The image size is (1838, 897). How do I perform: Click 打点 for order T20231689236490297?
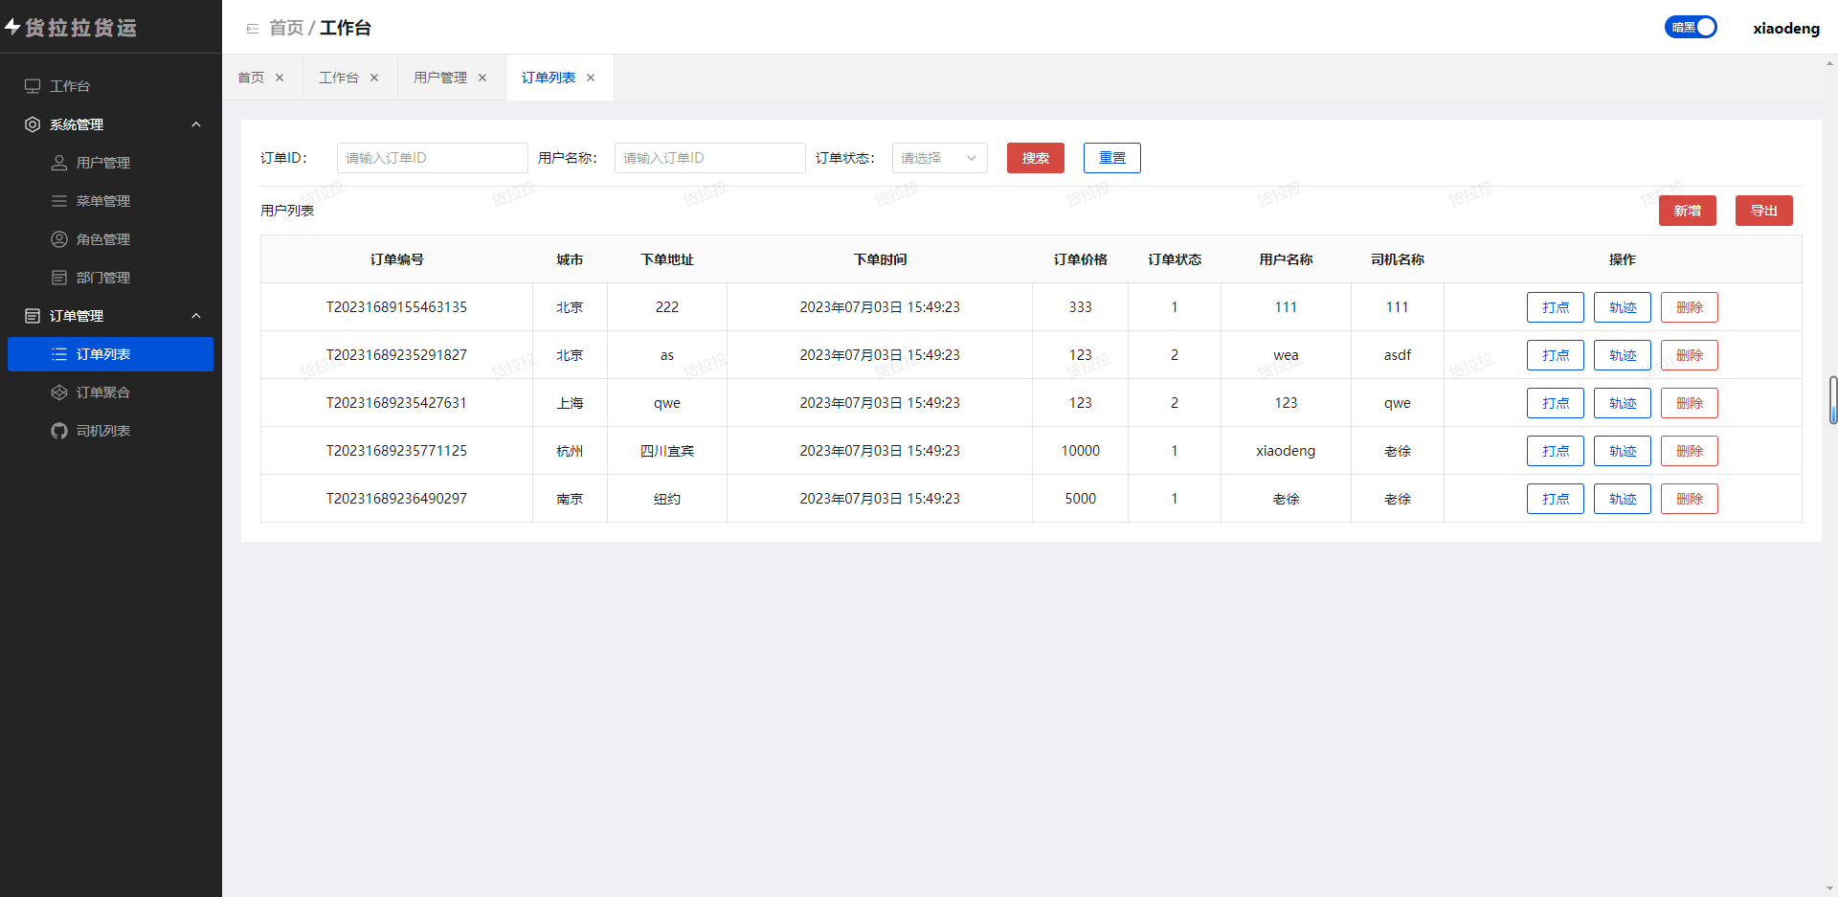(x=1556, y=499)
